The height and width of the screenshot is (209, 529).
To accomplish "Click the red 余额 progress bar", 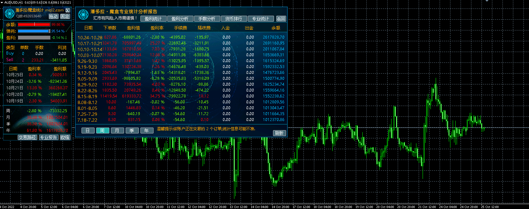I will pos(34,25).
